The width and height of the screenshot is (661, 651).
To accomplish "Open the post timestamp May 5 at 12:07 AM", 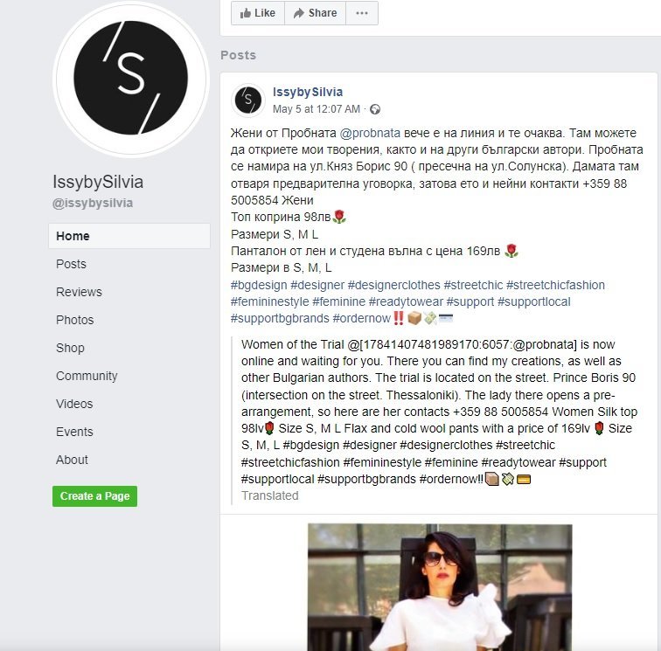I will (x=317, y=109).
